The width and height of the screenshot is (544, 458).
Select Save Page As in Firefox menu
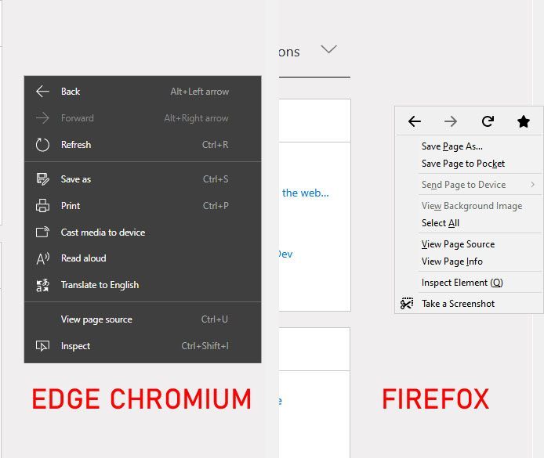pos(469,146)
